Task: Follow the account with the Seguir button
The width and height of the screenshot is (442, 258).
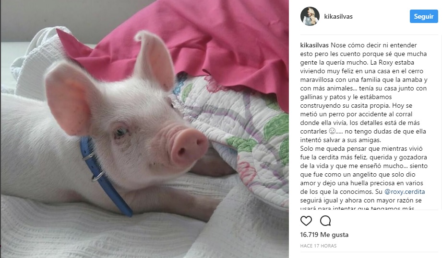Action: pyautogui.click(x=424, y=16)
